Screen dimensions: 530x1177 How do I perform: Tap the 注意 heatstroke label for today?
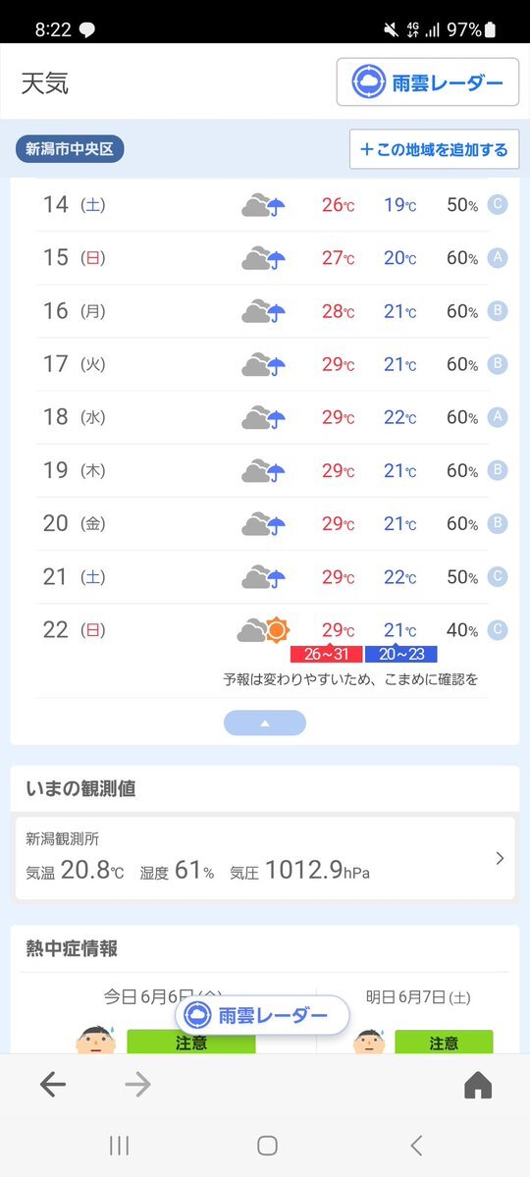pyautogui.click(x=191, y=1042)
